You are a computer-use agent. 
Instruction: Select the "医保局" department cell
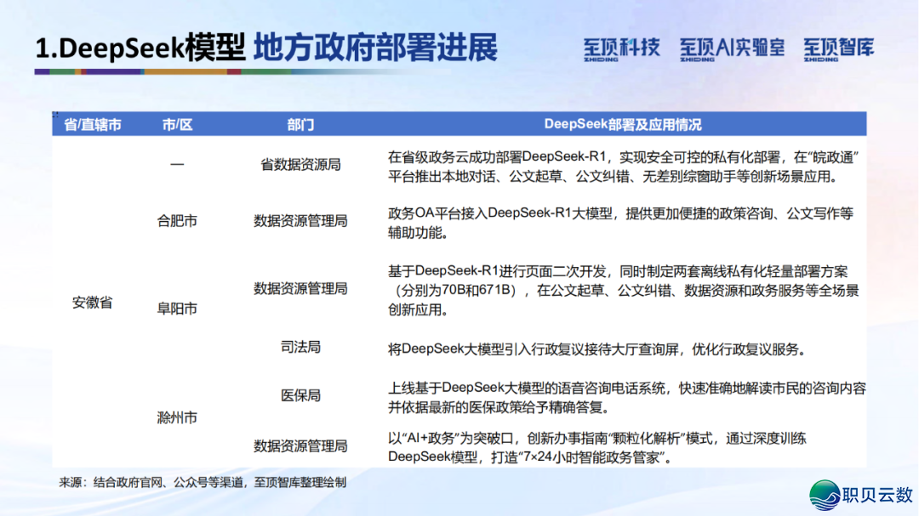point(300,395)
